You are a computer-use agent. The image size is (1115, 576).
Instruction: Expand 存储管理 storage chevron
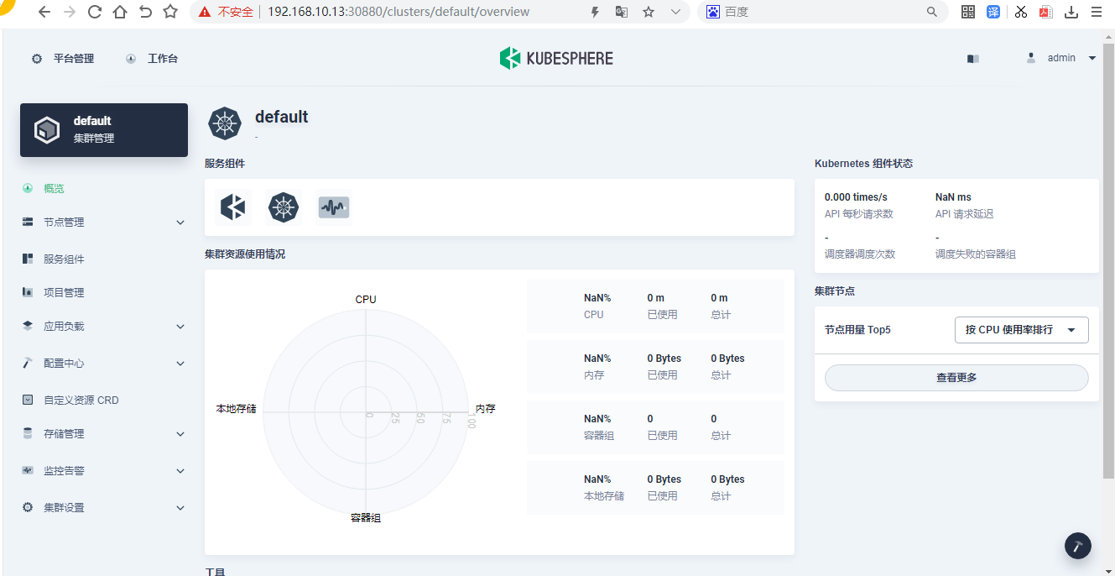180,434
